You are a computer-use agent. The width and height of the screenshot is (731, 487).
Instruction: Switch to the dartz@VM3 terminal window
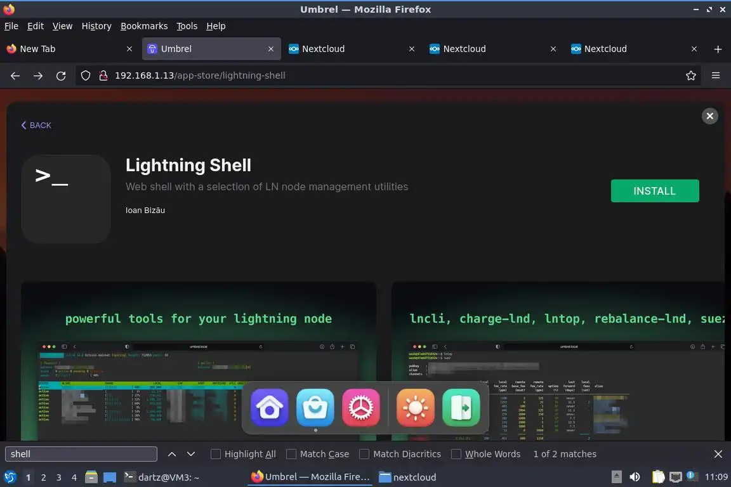162,477
